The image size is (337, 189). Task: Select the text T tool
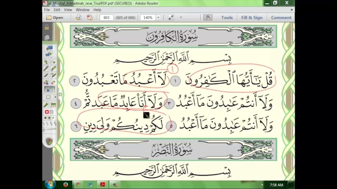[x=53, y=75]
